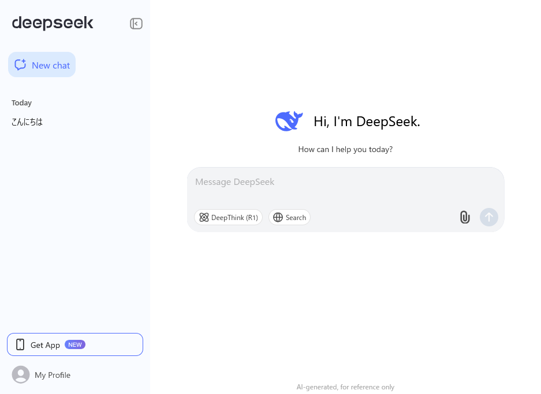Click the Today section label

[x=21, y=103]
